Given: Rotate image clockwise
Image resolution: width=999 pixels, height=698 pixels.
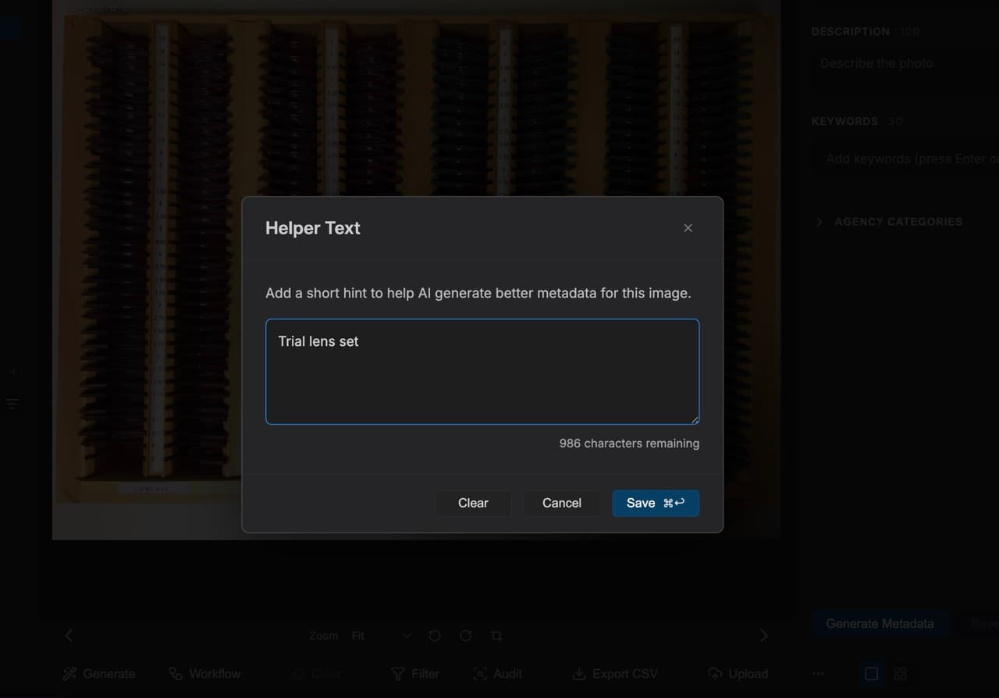Looking at the screenshot, I should [x=466, y=636].
